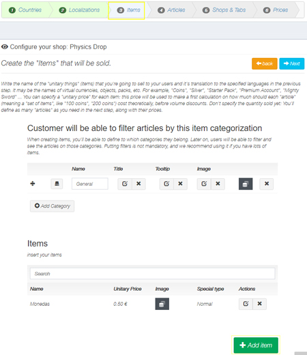This screenshot has width=307, height=355.
Task: Click the move handle of General category
Action: click(33, 184)
